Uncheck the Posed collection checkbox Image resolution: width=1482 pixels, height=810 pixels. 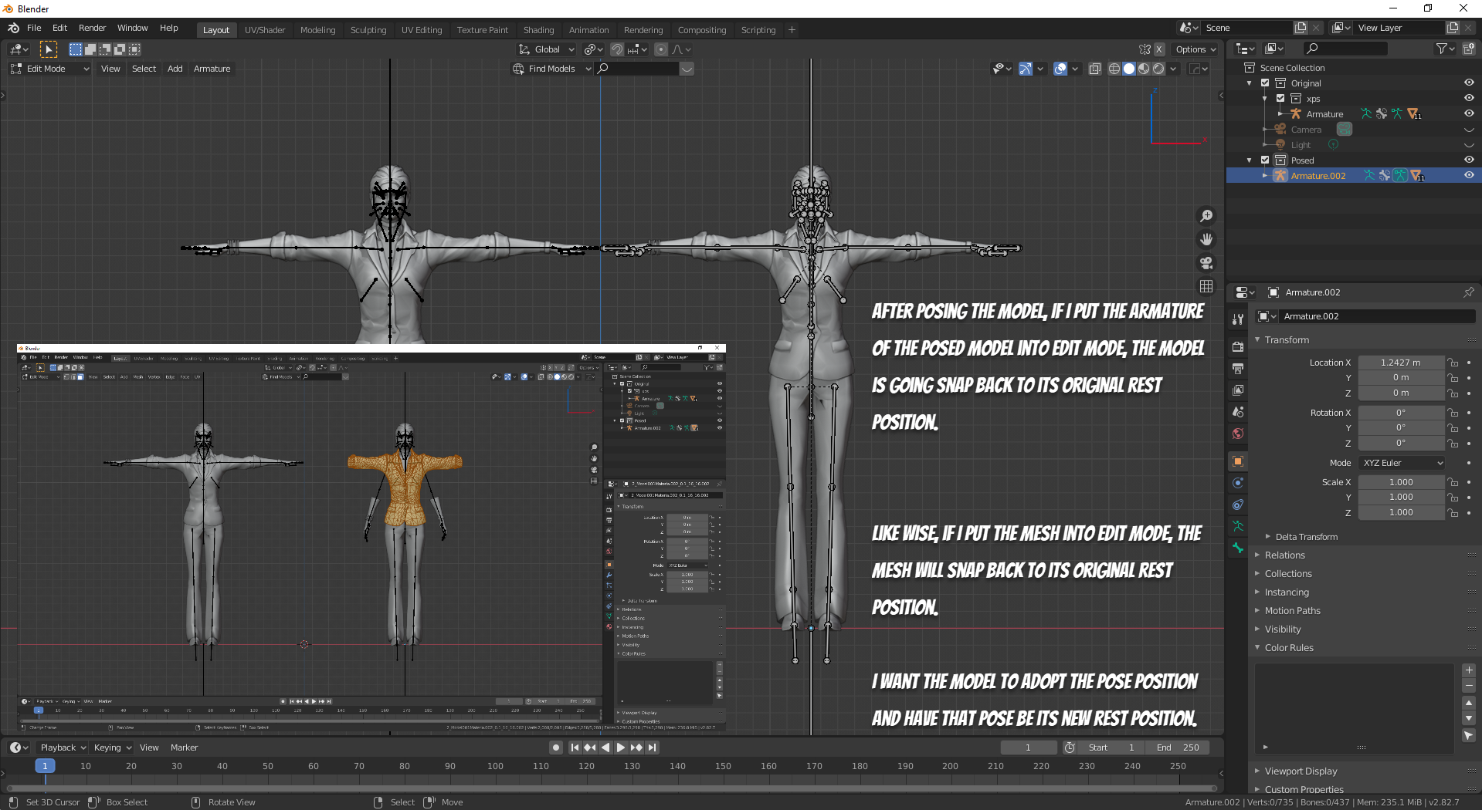1265,160
